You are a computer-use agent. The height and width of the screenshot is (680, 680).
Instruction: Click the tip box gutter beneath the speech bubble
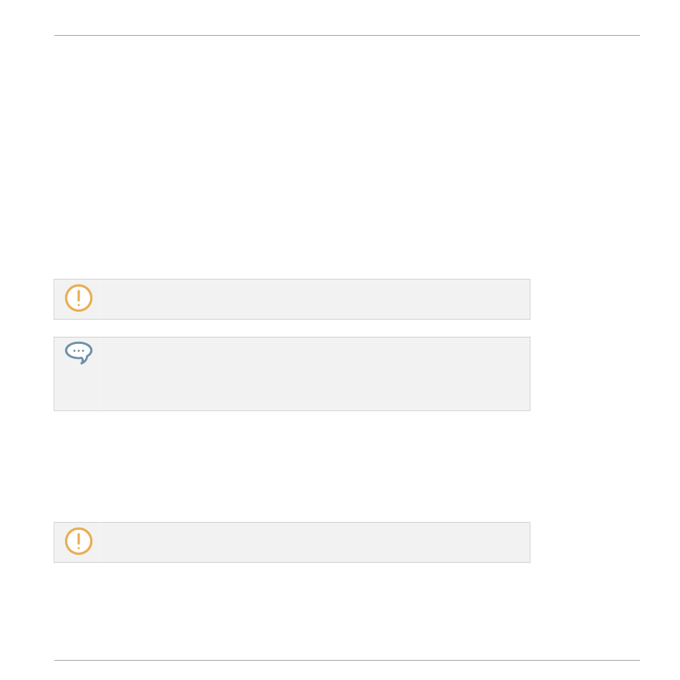tap(77, 388)
